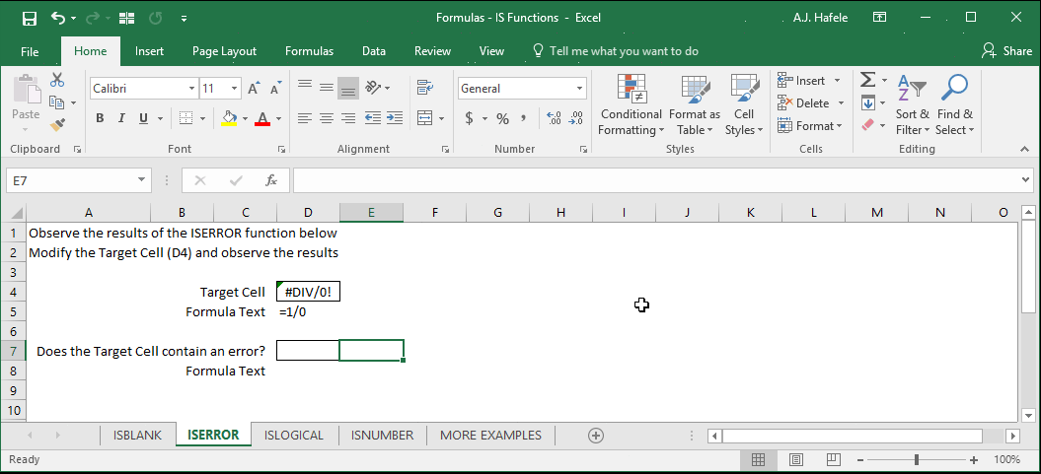The width and height of the screenshot is (1041, 474).
Task: Toggle Align Left horizontal alignment
Action: pyautogui.click(x=305, y=118)
